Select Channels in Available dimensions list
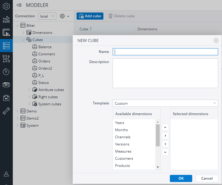Screen dimensions: 222x185 point(123,137)
